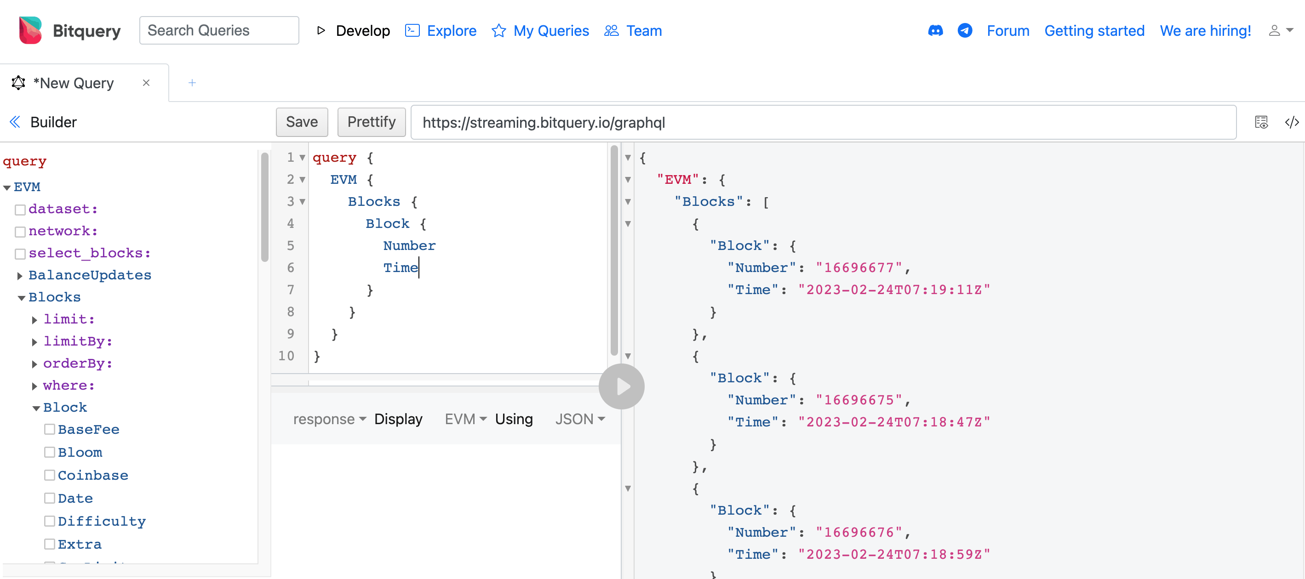This screenshot has width=1305, height=579.
Task: Click the query editor vertical scrollbar
Action: click(614, 250)
